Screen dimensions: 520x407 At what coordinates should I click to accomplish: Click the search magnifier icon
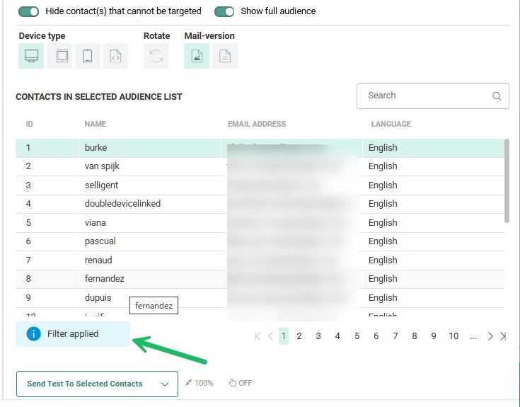[497, 96]
